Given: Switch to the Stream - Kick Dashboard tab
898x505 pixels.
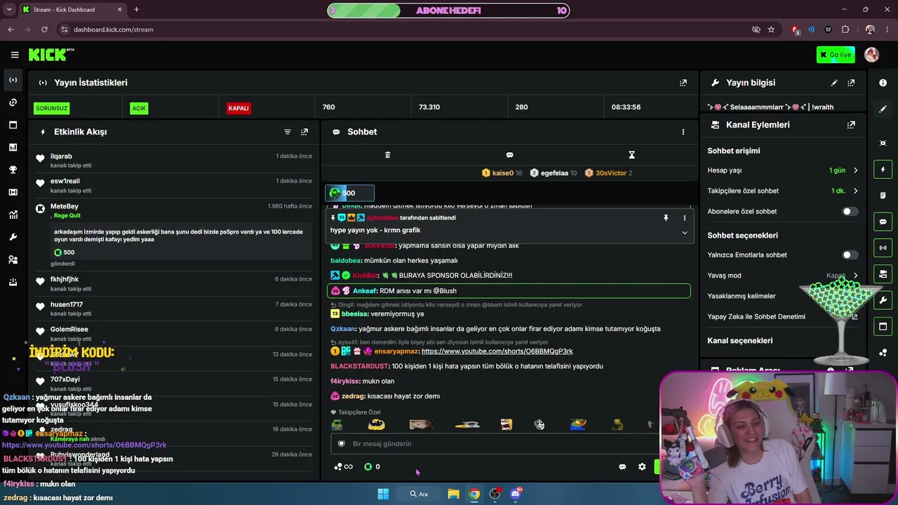Looking at the screenshot, I should [x=72, y=10].
